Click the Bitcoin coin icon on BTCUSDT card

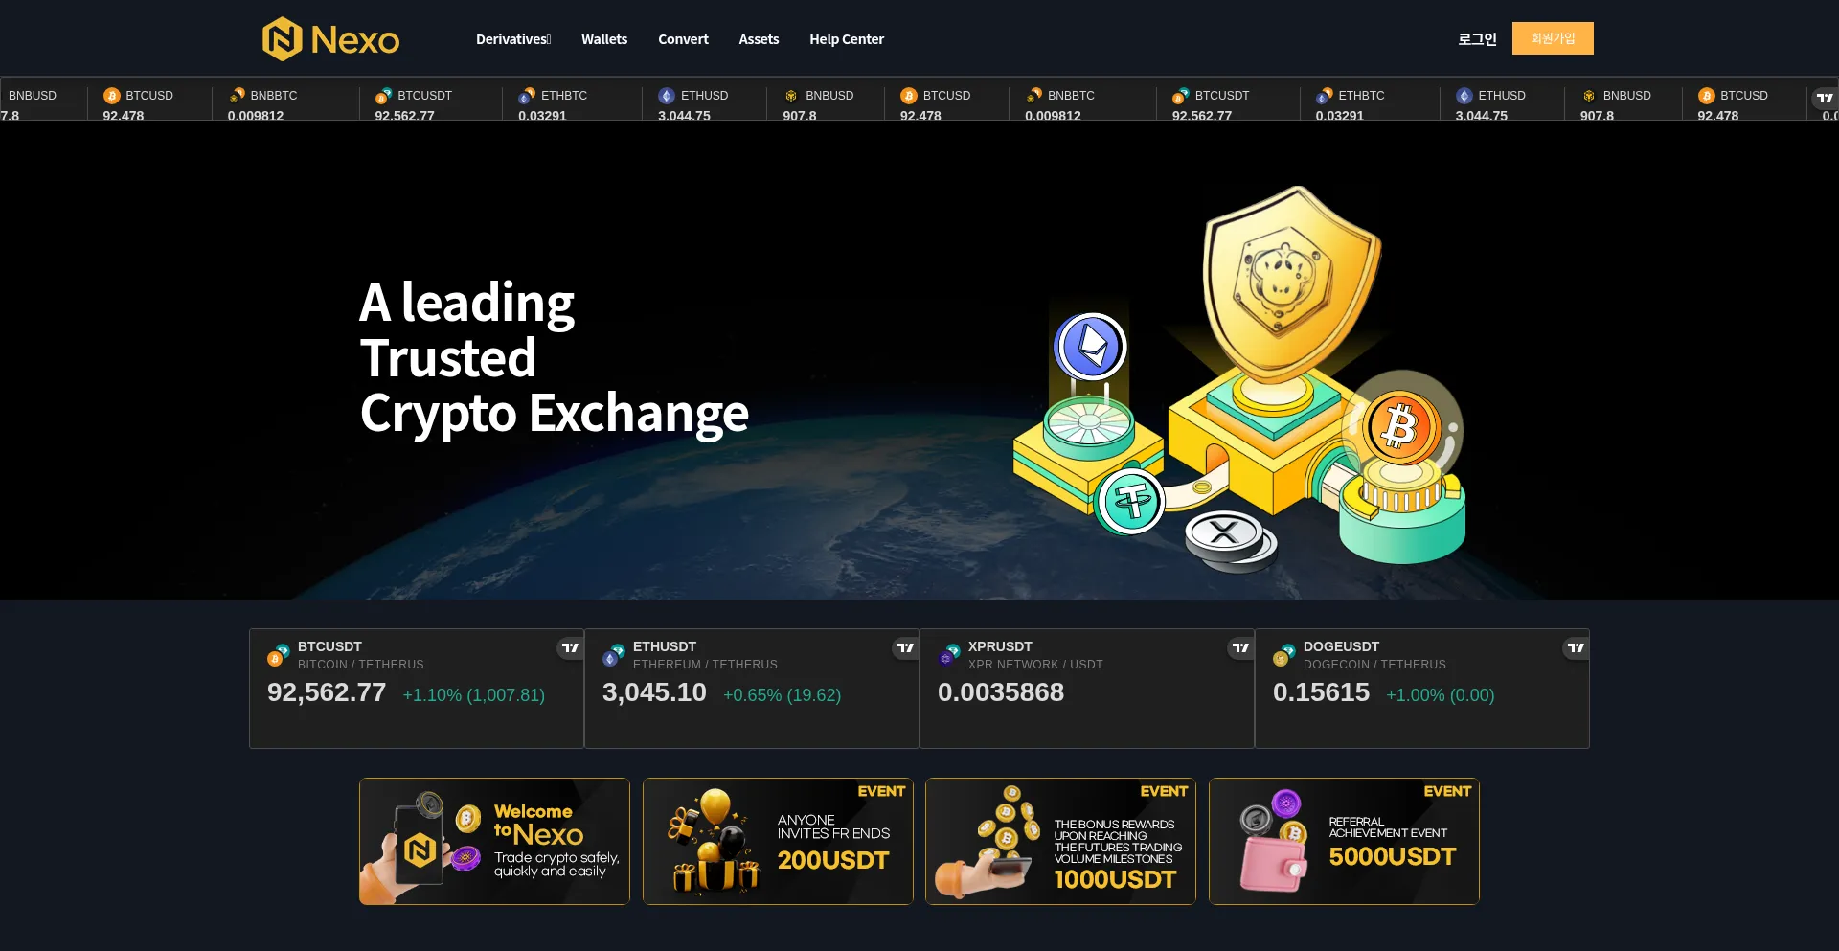pos(275,659)
